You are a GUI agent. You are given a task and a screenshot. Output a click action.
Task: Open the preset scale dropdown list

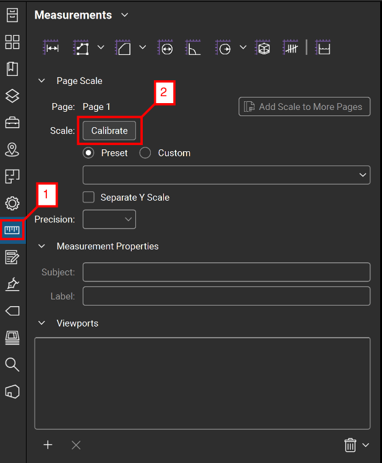226,175
